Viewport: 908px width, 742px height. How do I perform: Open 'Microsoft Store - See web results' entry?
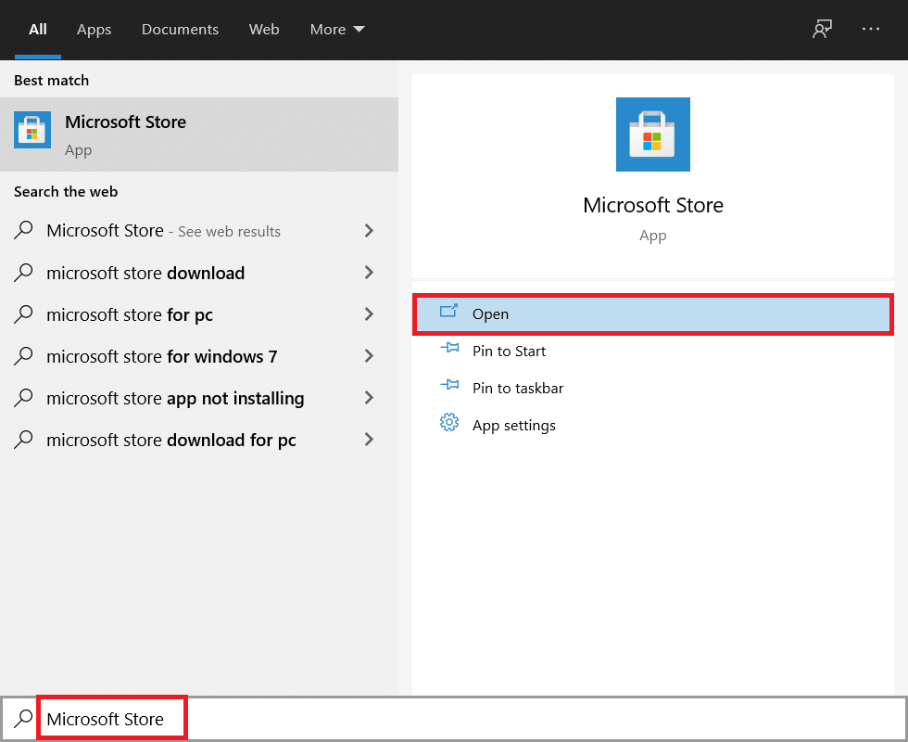click(x=163, y=231)
